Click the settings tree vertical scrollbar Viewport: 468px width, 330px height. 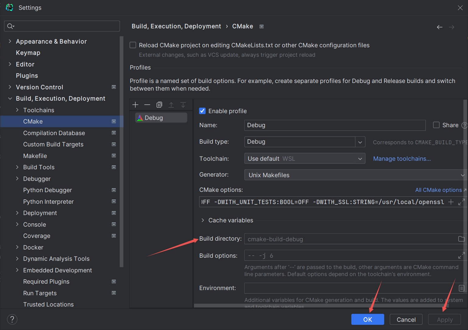tap(122, 152)
